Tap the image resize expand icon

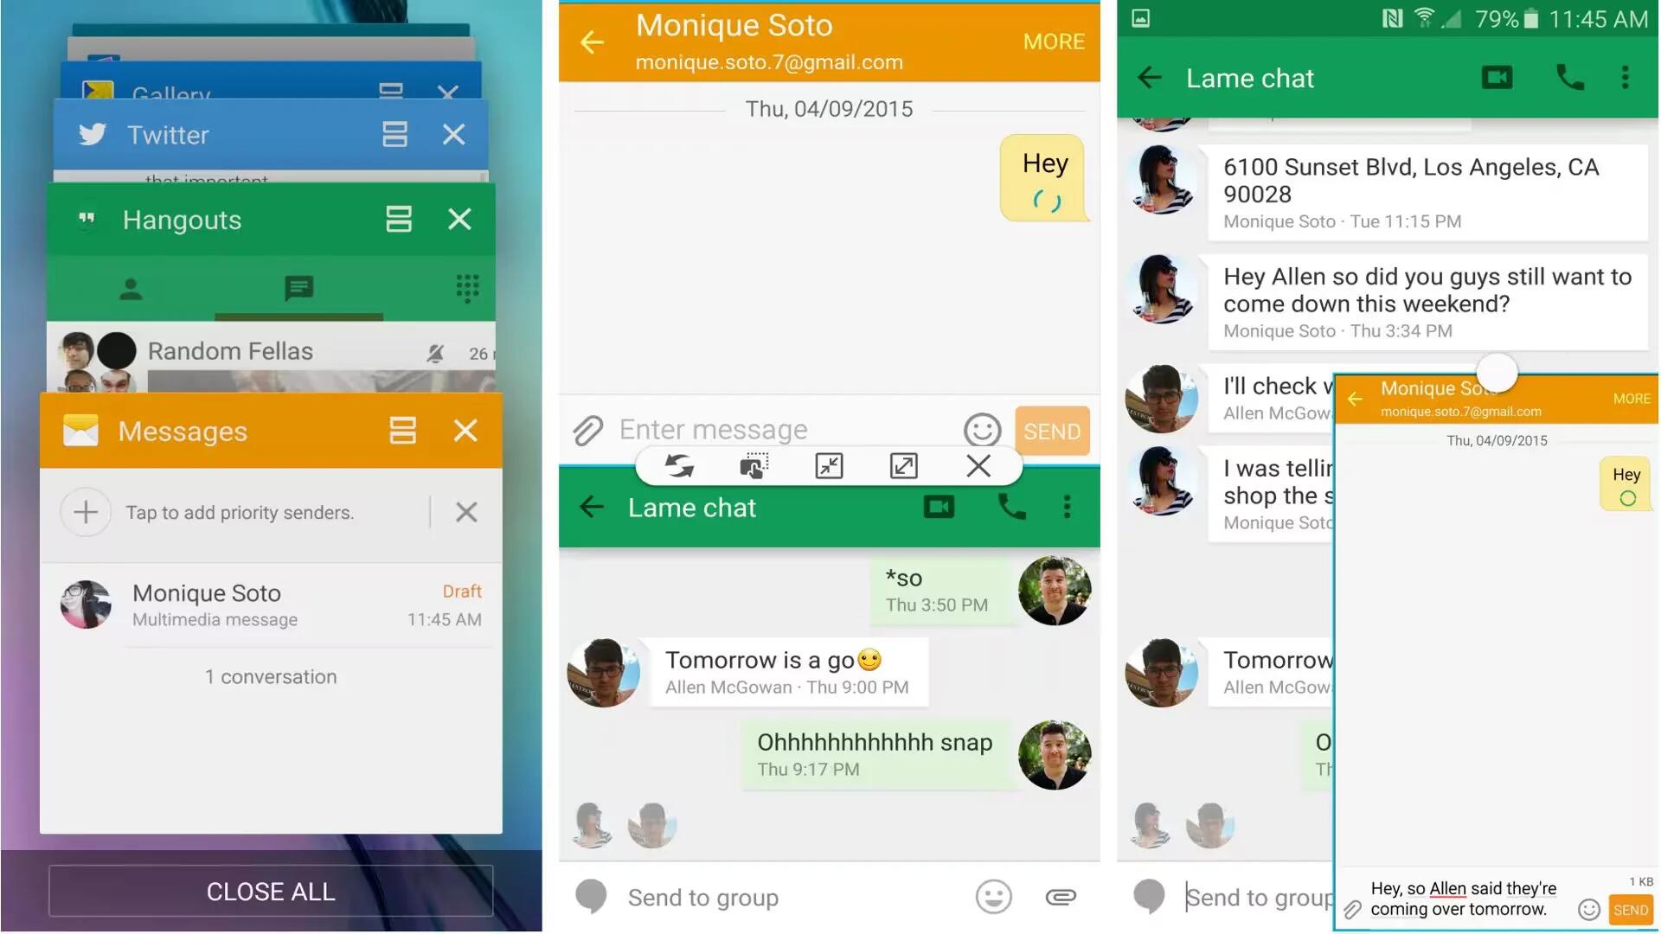coord(902,465)
